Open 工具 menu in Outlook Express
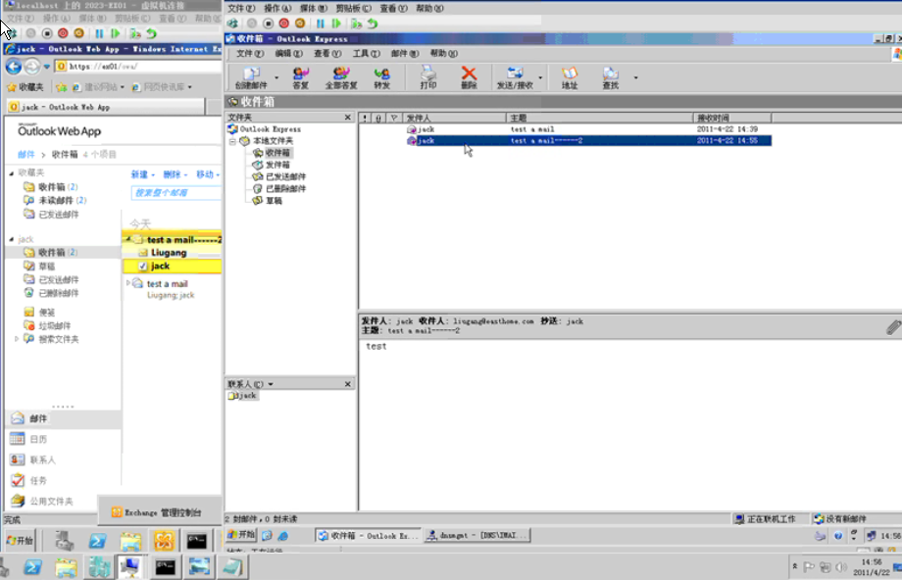The image size is (902, 580). pos(367,54)
